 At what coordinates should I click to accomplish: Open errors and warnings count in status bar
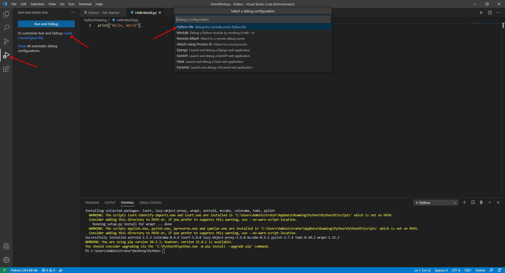[x=48, y=270]
